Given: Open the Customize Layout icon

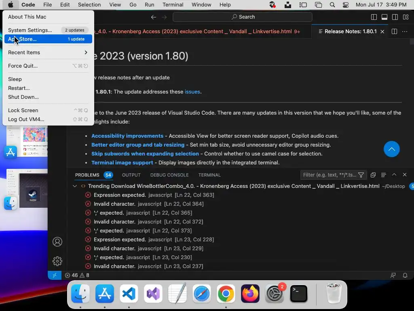Looking at the screenshot, I should coord(406,17).
